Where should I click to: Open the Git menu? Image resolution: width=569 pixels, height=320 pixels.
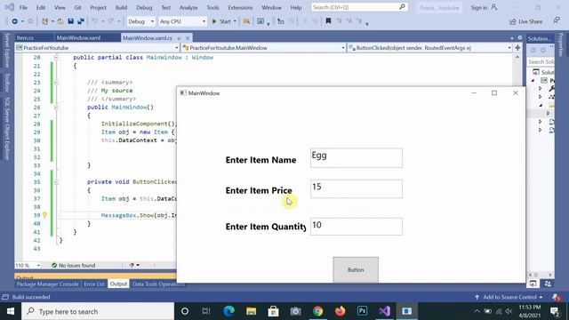pyautogui.click(x=77, y=7)
